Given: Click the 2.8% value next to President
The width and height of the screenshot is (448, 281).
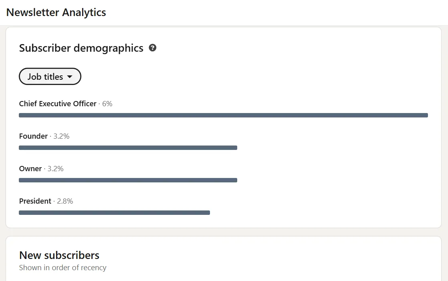Looking at the screenshot, I should point(65,201).
